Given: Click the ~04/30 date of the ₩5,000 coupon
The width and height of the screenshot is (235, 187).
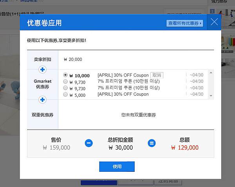Looking at the screenshot, I should pos(197,94).
